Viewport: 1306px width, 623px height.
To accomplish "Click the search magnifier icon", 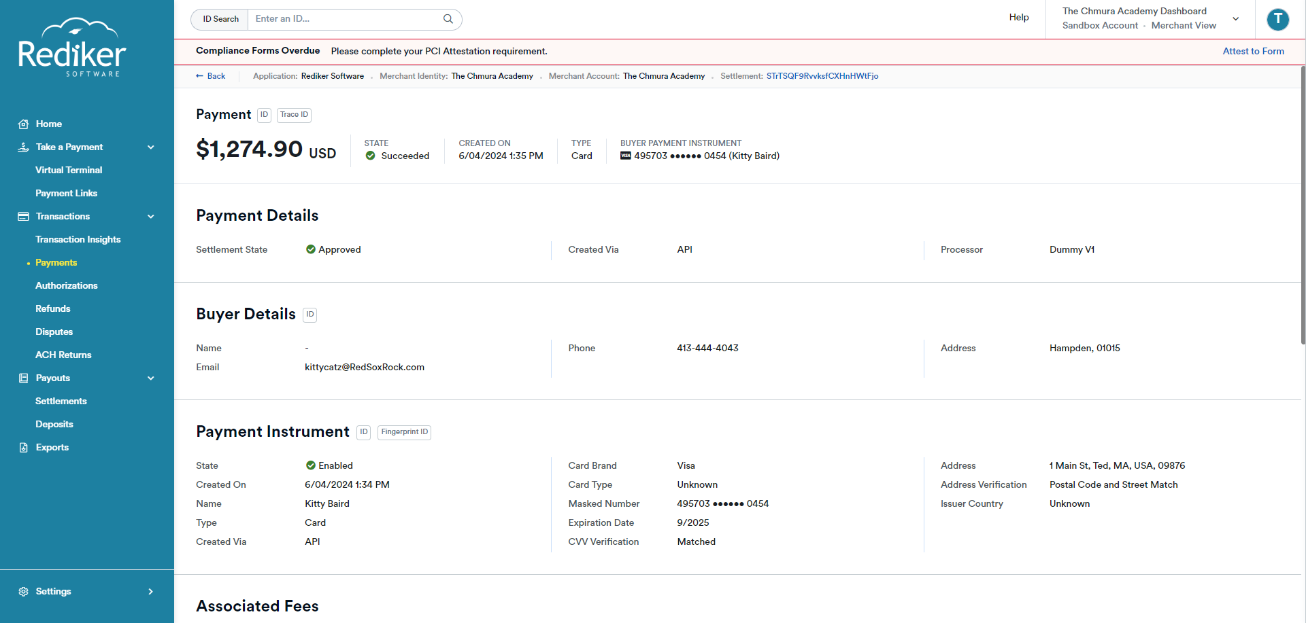I will click(448, 19).
